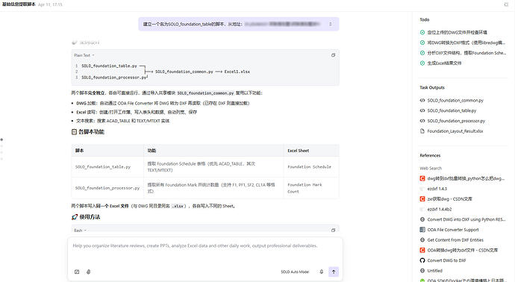The image size is (515, 282).
Task: Click the file icon of Foundation_Layout_Result.xlsx
Action: pos(422,131)
